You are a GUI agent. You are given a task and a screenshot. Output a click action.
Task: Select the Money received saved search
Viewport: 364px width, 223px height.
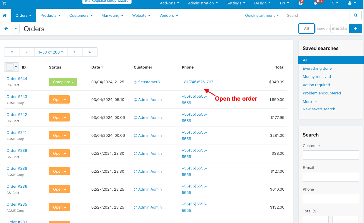pyautogui.click(x=317, y=76)
